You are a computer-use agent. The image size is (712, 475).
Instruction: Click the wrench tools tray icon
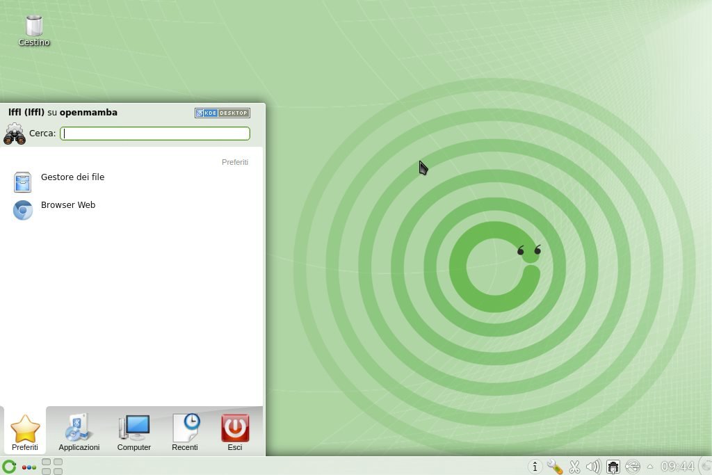coord(555,467)
